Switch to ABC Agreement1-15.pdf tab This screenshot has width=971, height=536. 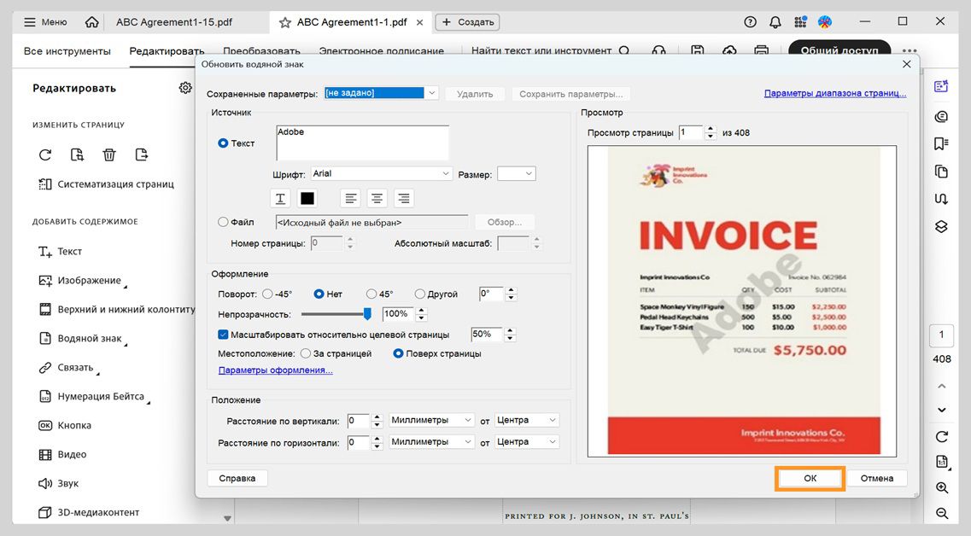174,22
